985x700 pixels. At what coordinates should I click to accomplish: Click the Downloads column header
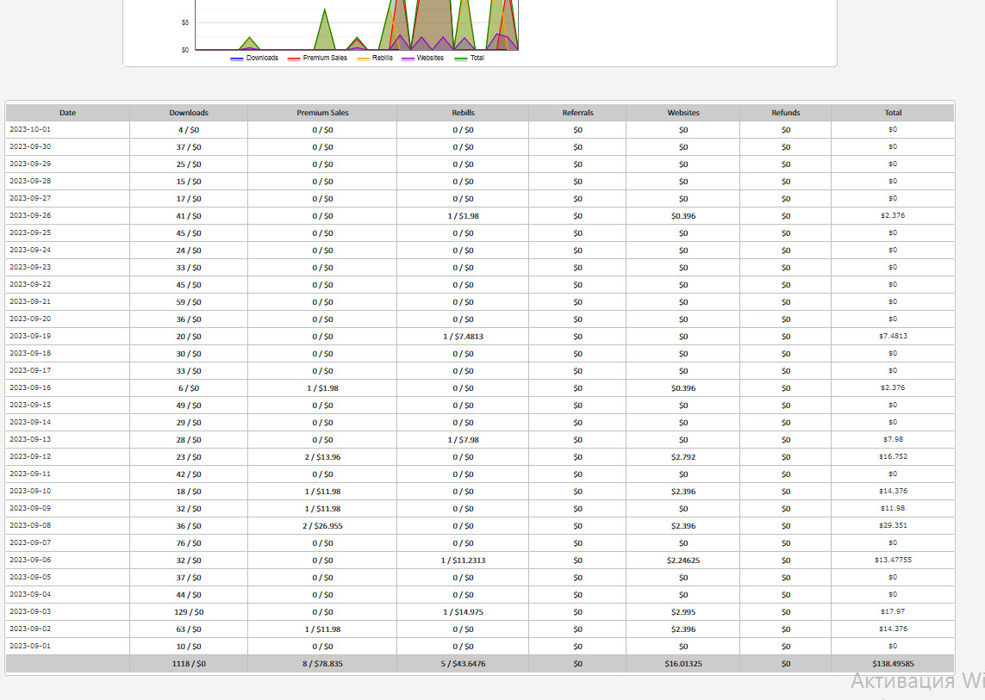pyautogui.click(x=189, y=113)
